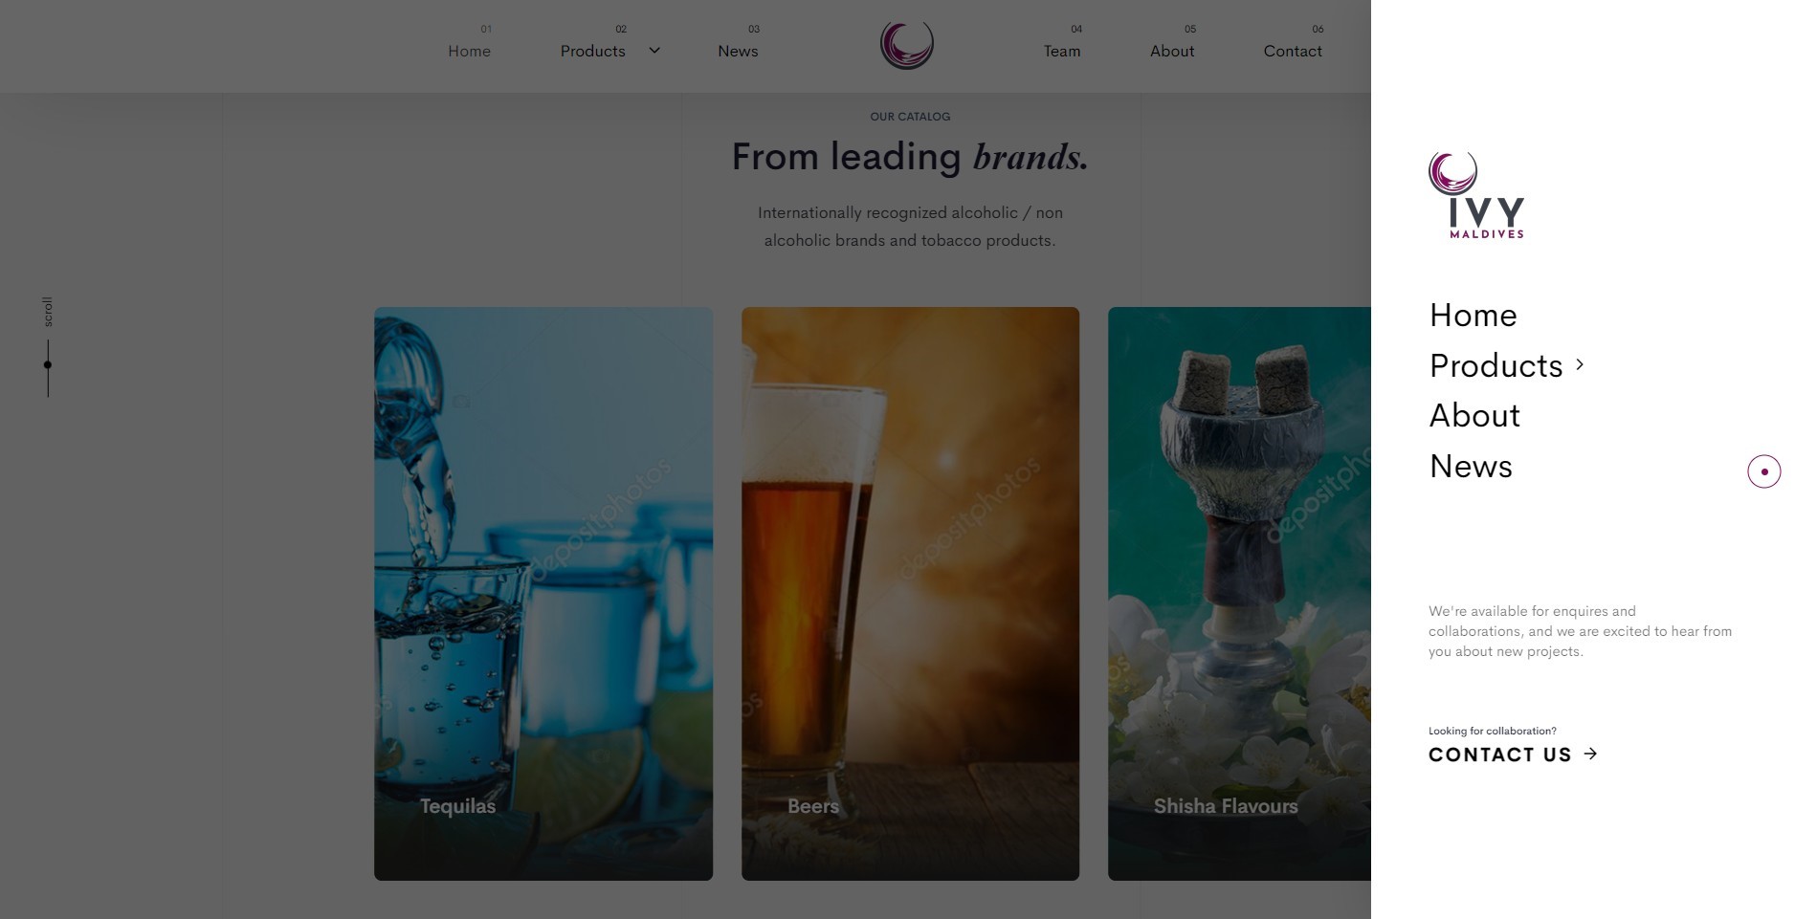The width and height of the screenshot is (1817, 919).
Task: Open the Beers category card
Action: click(x=910, y=593)
